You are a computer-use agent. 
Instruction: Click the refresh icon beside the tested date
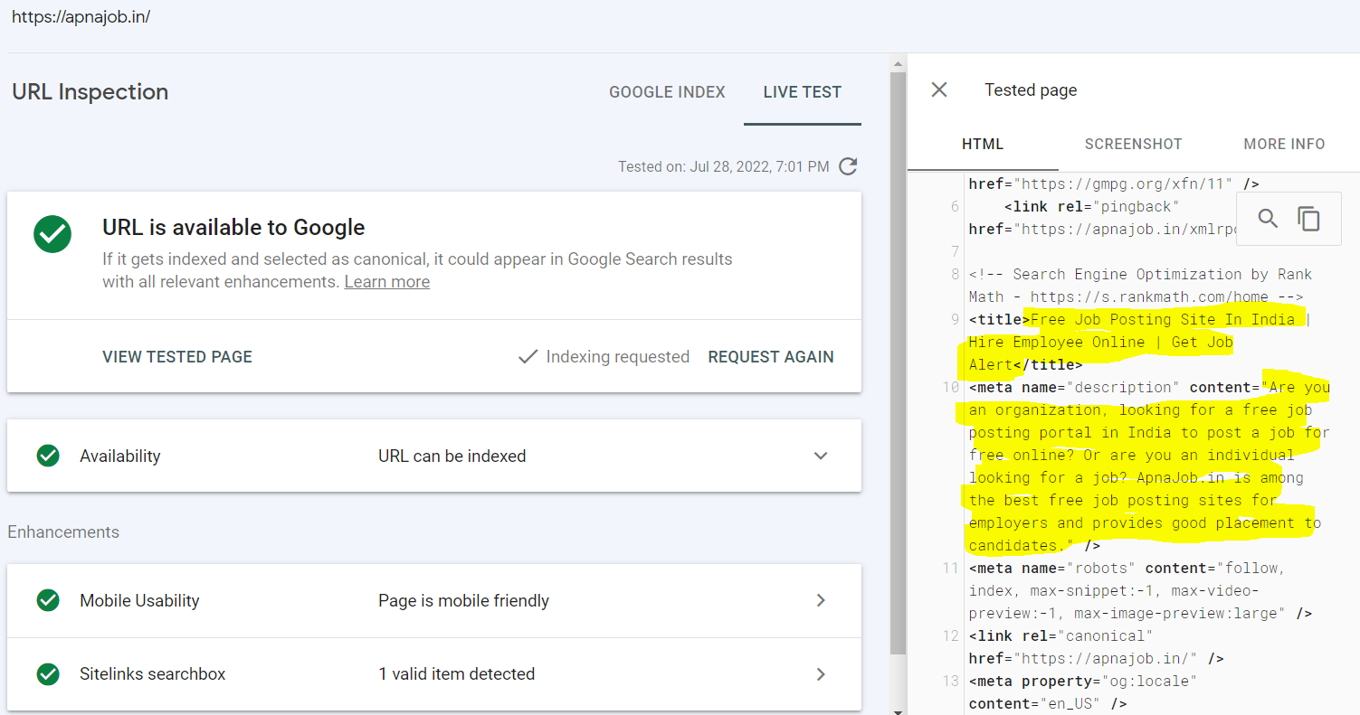tap(848, 166)
